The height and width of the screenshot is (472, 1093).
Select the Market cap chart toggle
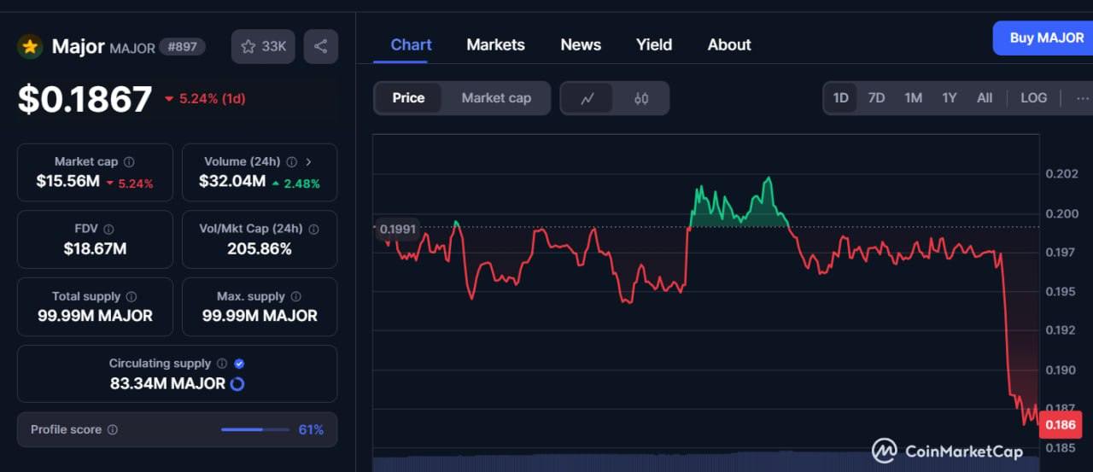click(496, 98)
